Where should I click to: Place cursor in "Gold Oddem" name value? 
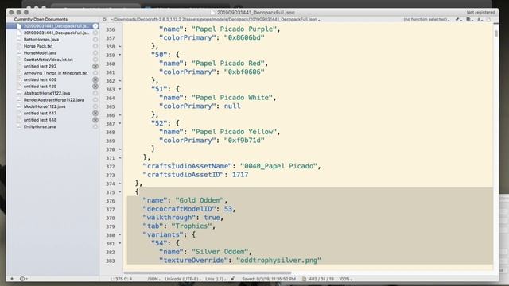(x=200, y=200)
